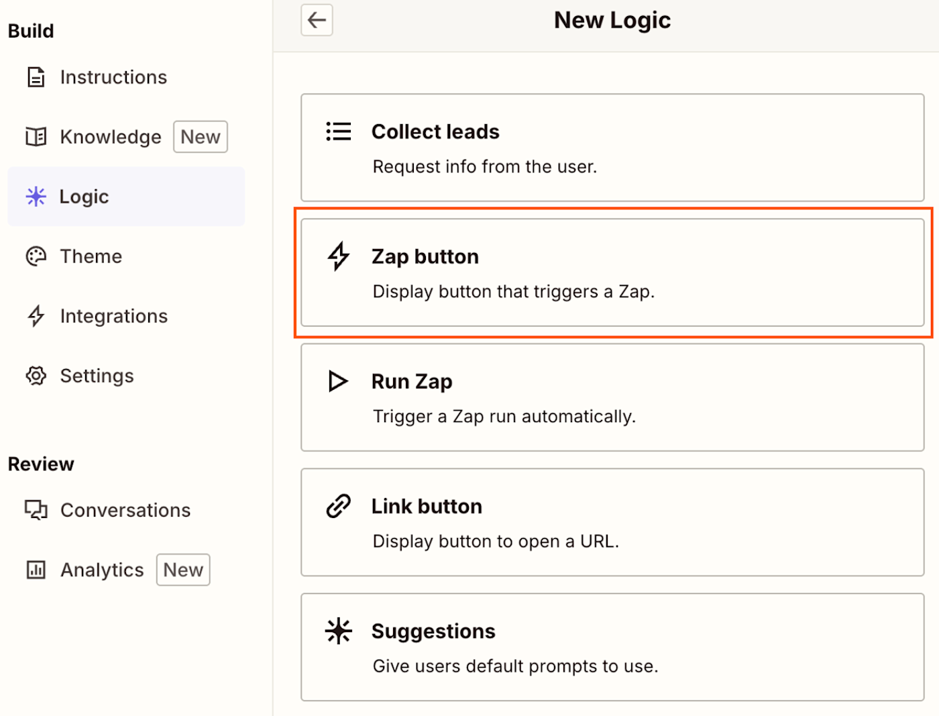Screen dimensions: 939x716
Task: Click the Theme palette icon
Action: (x=36, y=256)
